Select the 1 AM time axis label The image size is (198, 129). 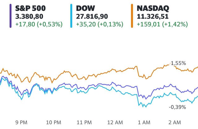tap(144, 122)
